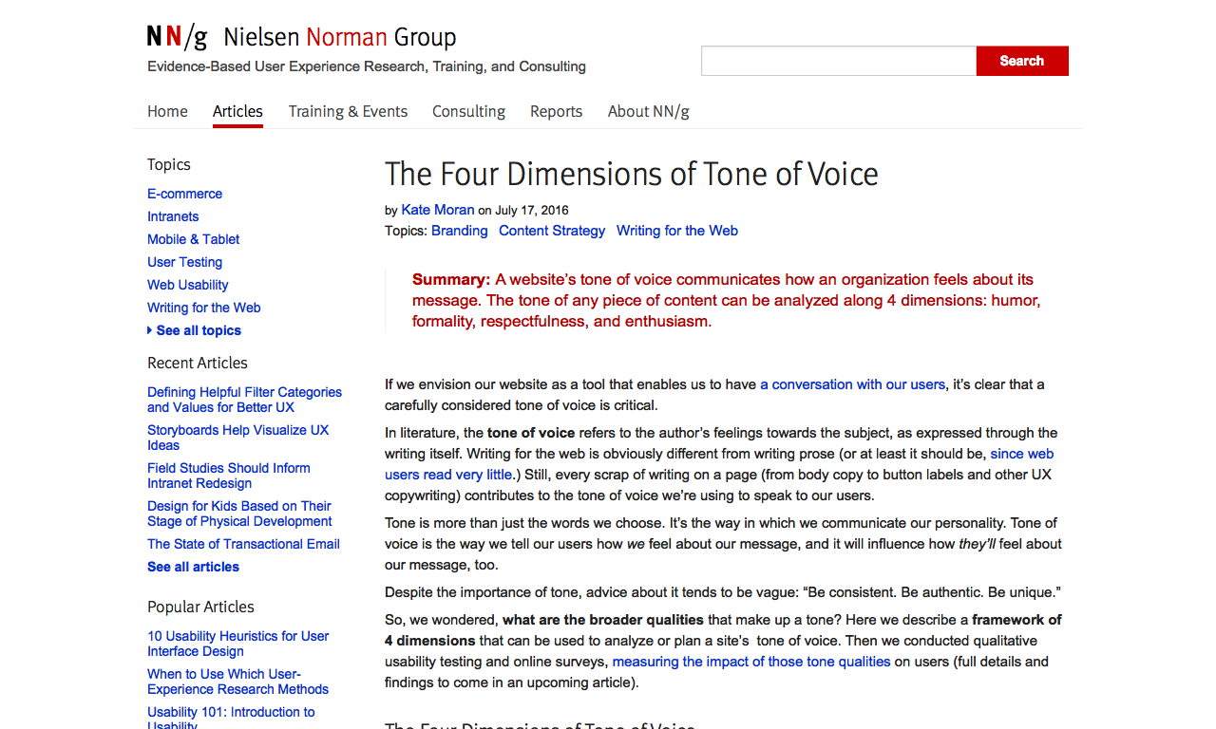The height and width of the screenshot is (729, 1216).
Task: Open The State of Transactional Email
Action: click(243, 544)
